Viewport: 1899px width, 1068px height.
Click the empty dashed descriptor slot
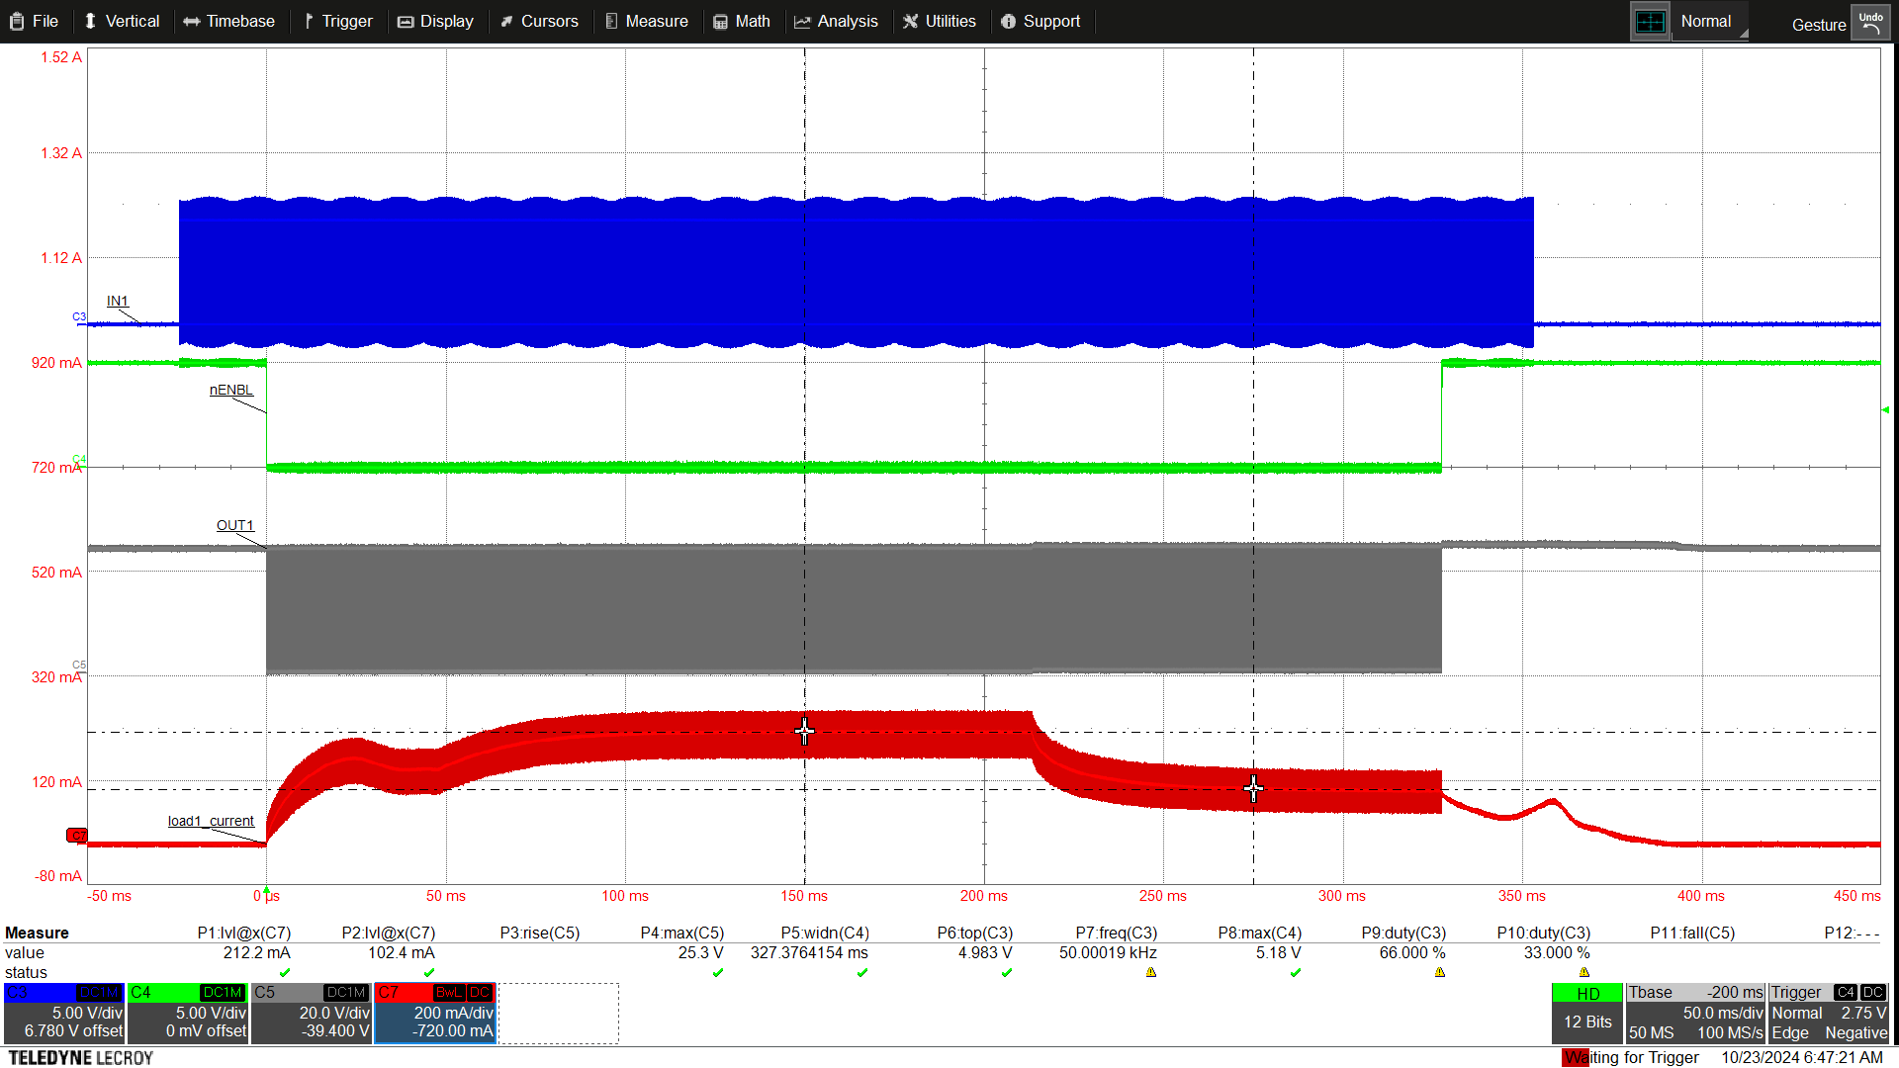tap(559, 1014)
